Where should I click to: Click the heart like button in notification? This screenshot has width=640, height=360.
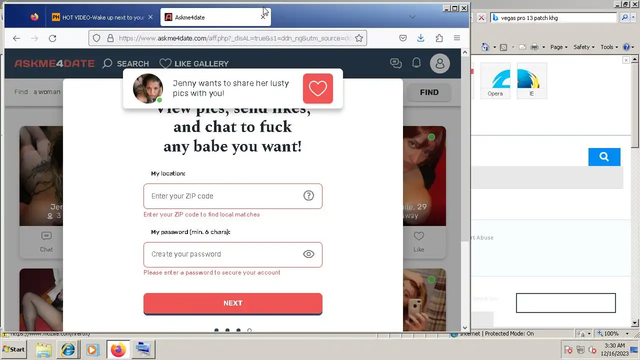pos(318,88)
